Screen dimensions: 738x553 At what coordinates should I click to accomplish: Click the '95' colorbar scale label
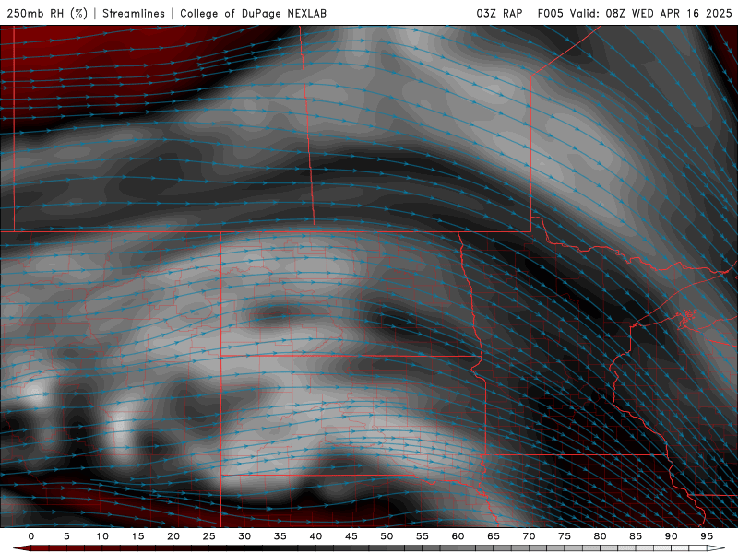[707, 536]
